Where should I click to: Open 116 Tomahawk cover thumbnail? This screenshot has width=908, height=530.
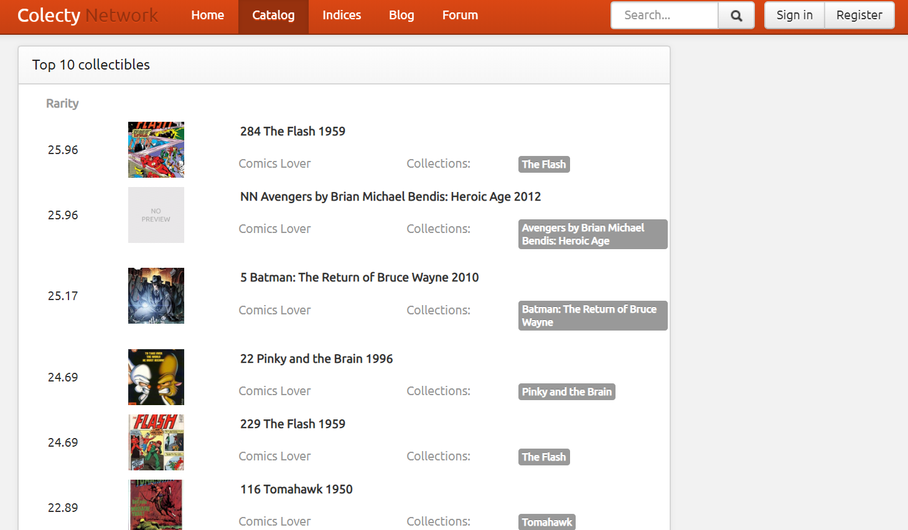pyautogui.click(x=156, y=505)
